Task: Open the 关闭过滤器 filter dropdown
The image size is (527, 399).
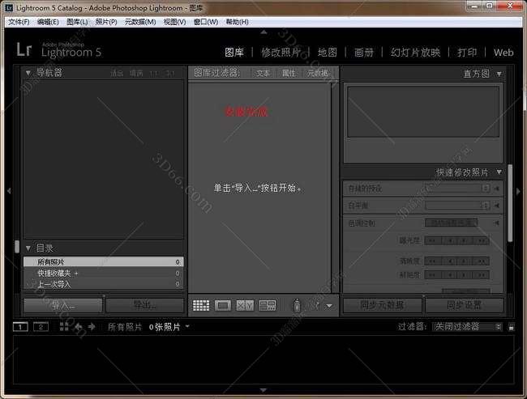Action: (x=468, y=327)
